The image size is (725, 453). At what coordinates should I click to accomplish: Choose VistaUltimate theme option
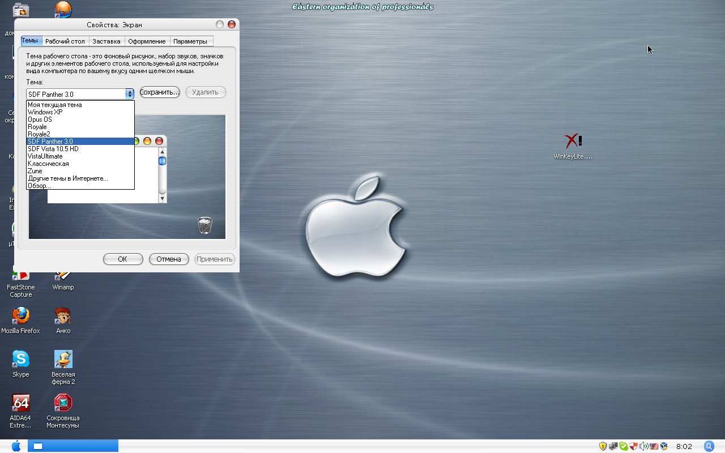pos(80,156)
